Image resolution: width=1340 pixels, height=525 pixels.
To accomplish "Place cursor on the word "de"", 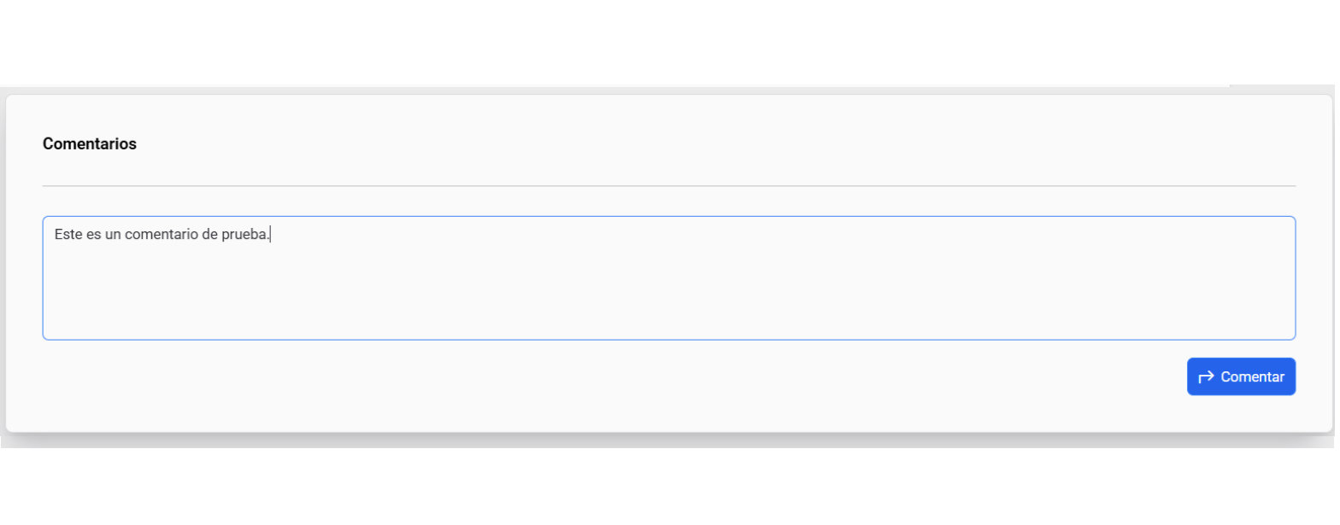I will pos(210,234).
